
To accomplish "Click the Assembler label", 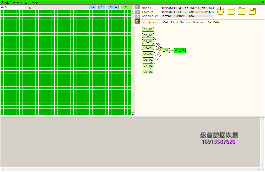I will pos(150,16).
